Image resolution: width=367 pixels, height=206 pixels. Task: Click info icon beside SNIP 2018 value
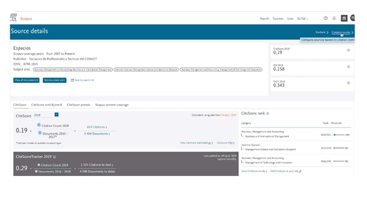(x=348, y=83)
